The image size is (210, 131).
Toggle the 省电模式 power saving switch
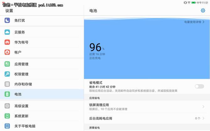[199, 86]
